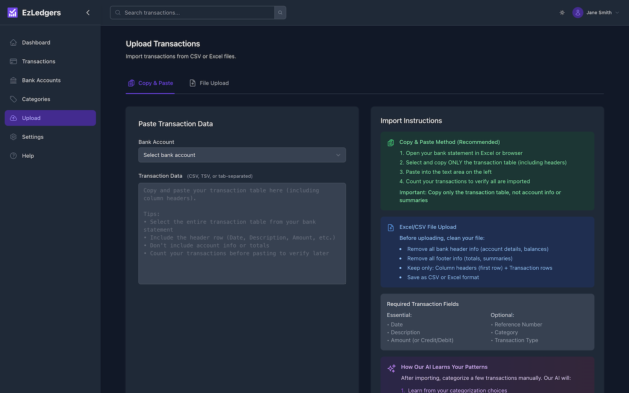Open Bank Accounts section
Viewport: 629px width, 393px height.
[x=50, y=80]
